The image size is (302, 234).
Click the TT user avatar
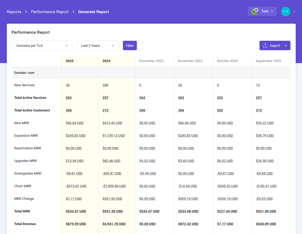click(285, 12)
